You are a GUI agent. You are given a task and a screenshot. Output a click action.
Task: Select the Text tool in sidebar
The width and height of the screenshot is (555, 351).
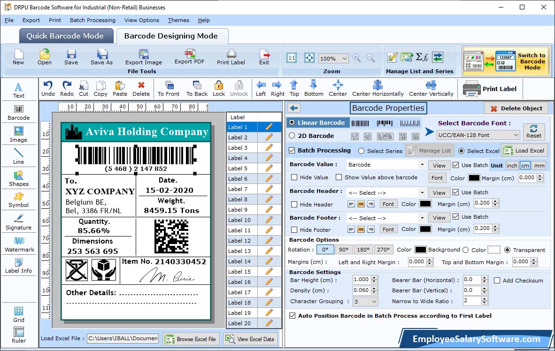point(18,90)
